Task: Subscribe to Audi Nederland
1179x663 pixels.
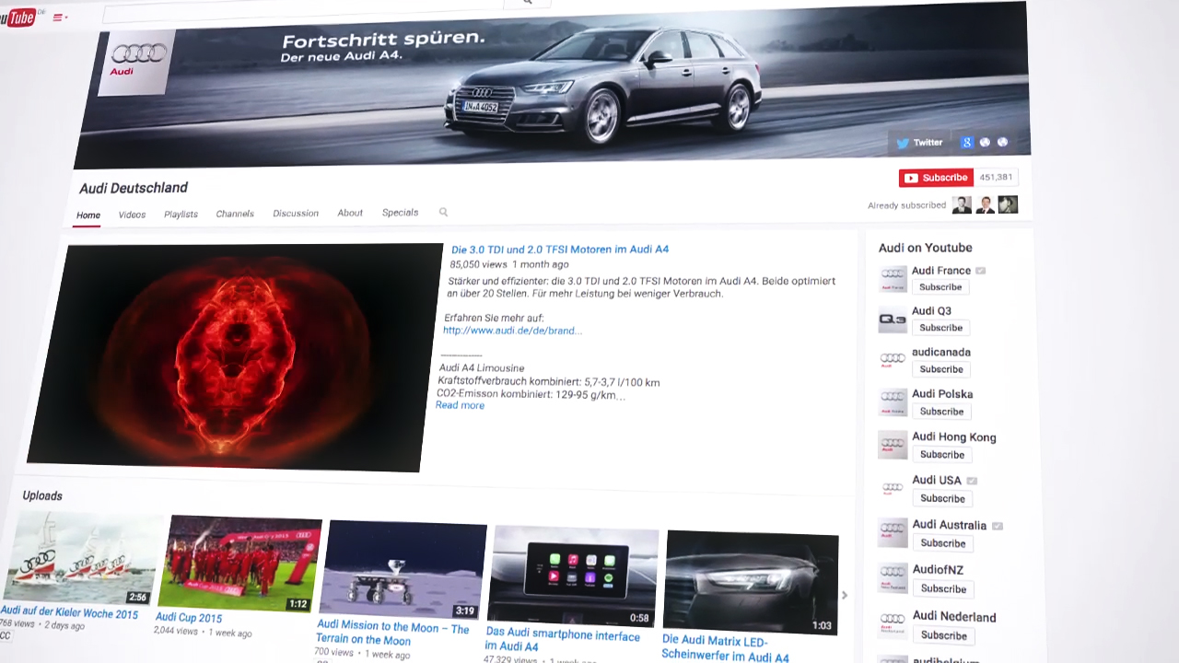Action: [x=944, y=635]
